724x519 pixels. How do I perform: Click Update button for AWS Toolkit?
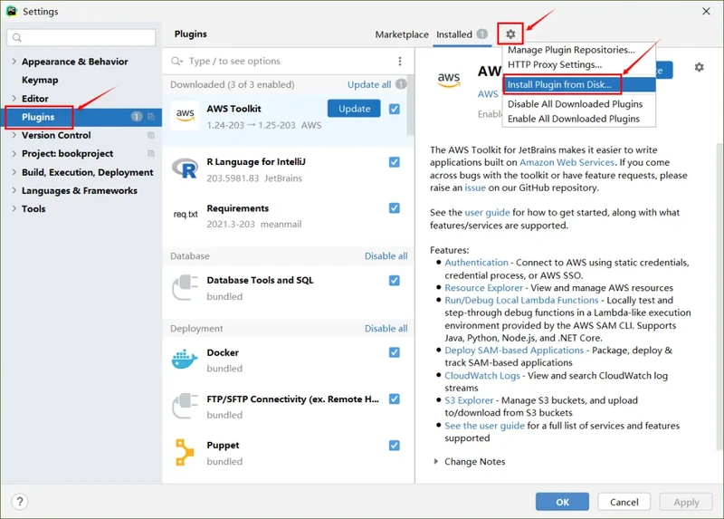pyautogui.click(x=354, y=109)
